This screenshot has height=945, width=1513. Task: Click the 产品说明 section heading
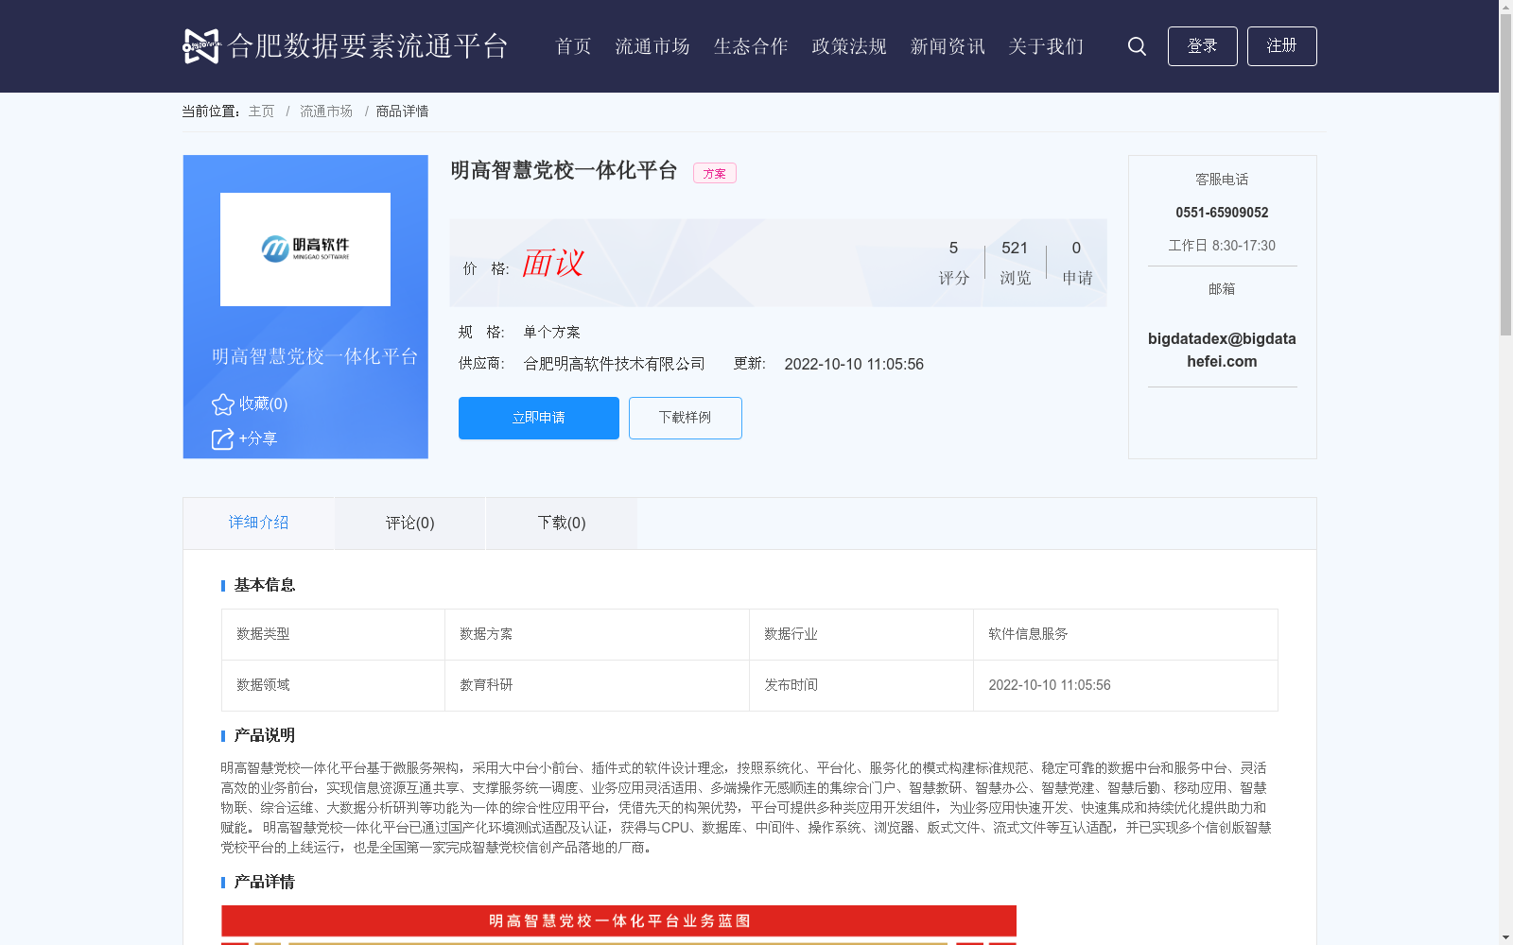coord(265,735)
